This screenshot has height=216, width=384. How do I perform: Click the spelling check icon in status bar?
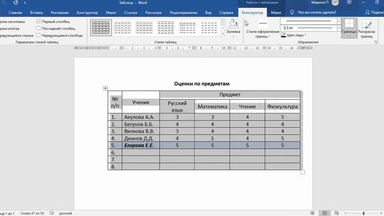(52, 214)
